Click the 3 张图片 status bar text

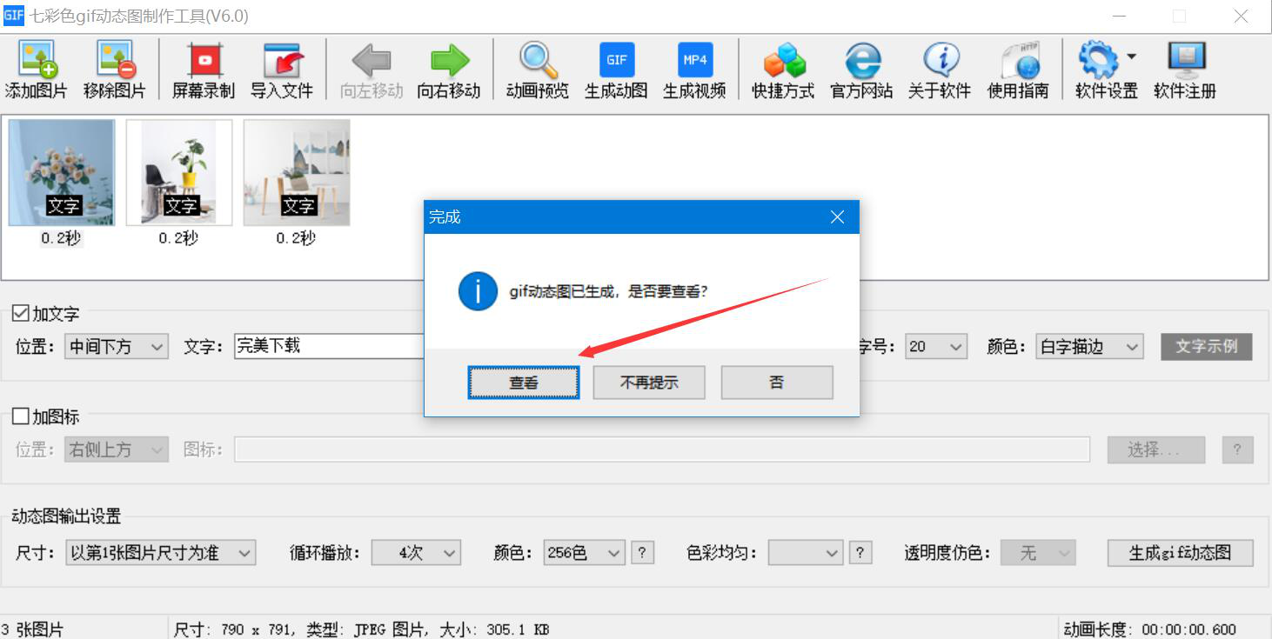[32, 629]
